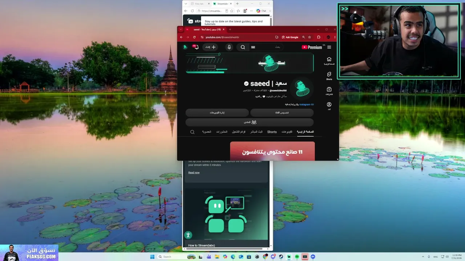The height and width of the screenshot is (261, 465).
Task: Start YouTube voice search with the microphone
Action: coord(229,47)
